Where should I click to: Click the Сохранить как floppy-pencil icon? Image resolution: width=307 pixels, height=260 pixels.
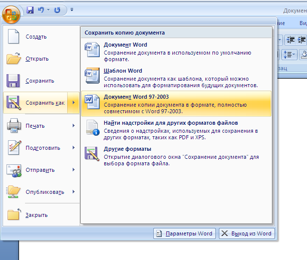pyautogui.click(x=14, y=103)
